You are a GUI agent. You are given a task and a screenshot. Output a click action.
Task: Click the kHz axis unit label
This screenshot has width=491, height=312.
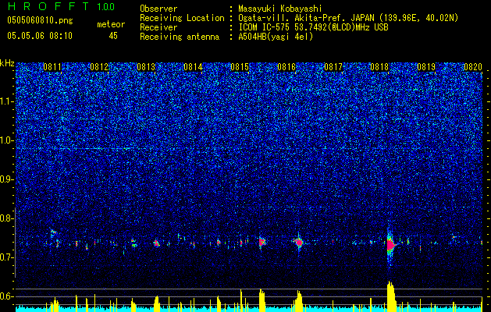pos(7,63)
